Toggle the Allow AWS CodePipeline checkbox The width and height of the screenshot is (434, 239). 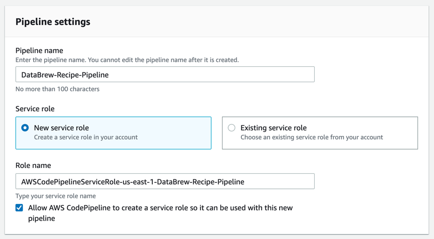(19, 208)
